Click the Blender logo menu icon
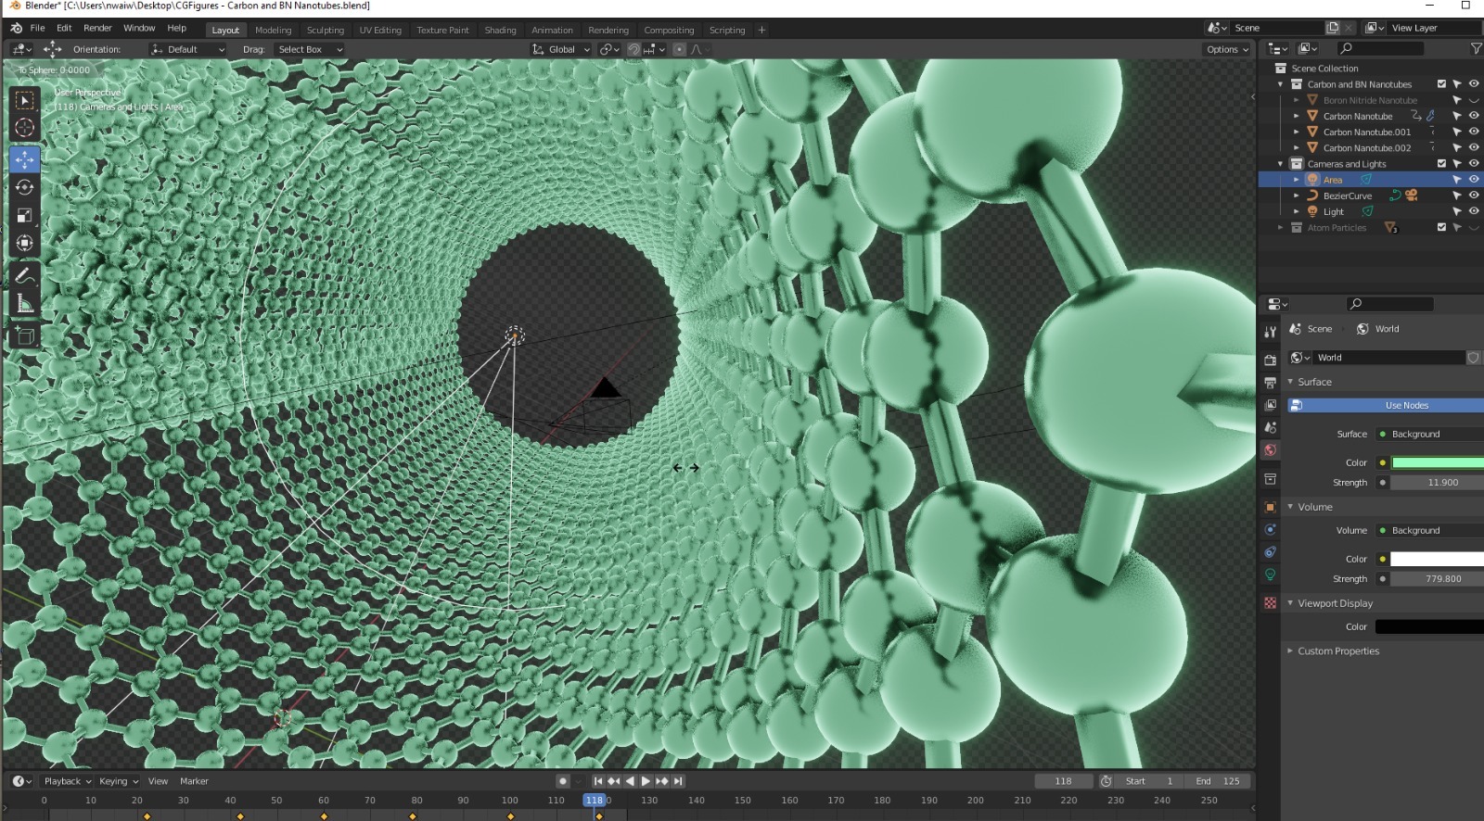Screen dimensions: 1484x821 point(16,28)
